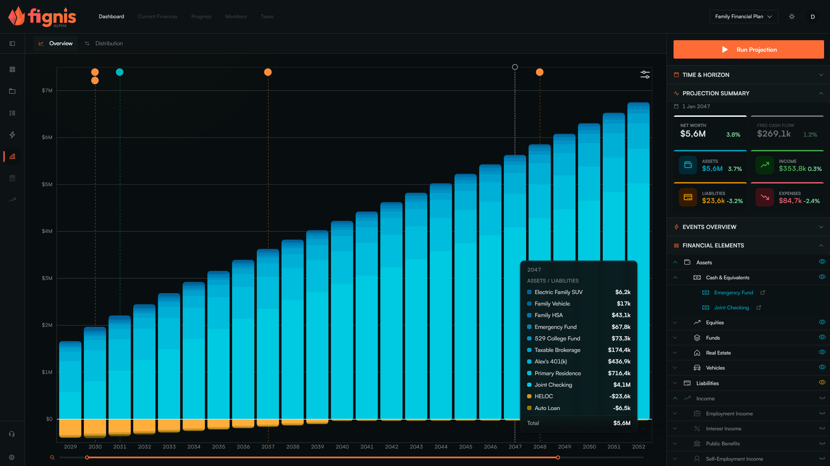Go to the Dashboard nav item
Screen dimensions: 830x466
click(x=111, y=16)
